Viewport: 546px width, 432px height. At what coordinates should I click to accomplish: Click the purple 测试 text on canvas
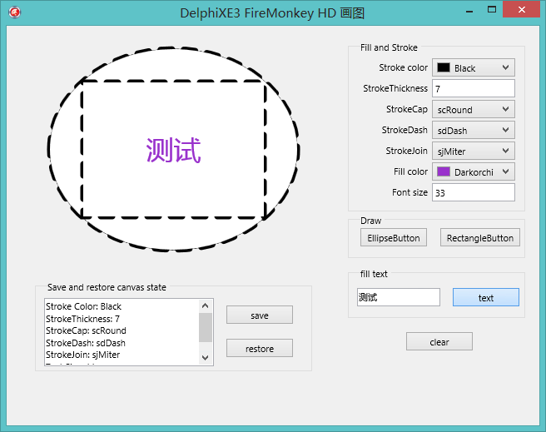173,150
